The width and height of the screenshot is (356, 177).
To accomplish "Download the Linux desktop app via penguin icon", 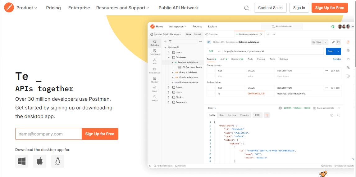I will click(x=58, y=161).
